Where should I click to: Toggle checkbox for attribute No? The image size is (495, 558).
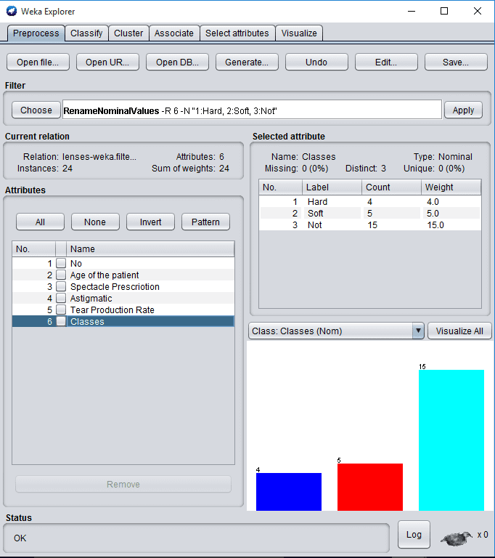pyautogui.click(x=61, y=263)
